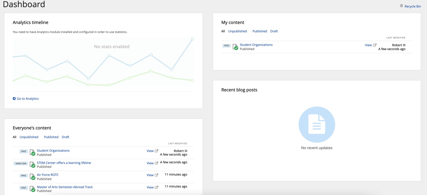The height and width of the screenshot is (195, 427).
Task: Select the Draft filter under Everyone's content
Action: pos(65,137)
